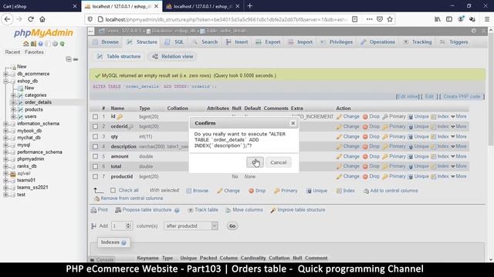Expand the users table node
Image resolution: width=494 pixels, height=277 pixels.
13,116
